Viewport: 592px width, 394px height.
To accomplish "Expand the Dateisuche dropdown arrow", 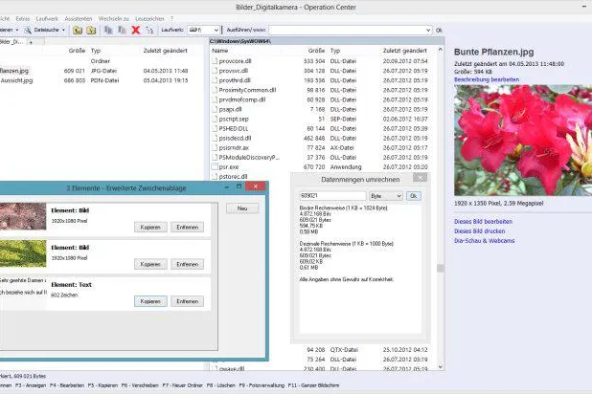I will coord(63,30).
